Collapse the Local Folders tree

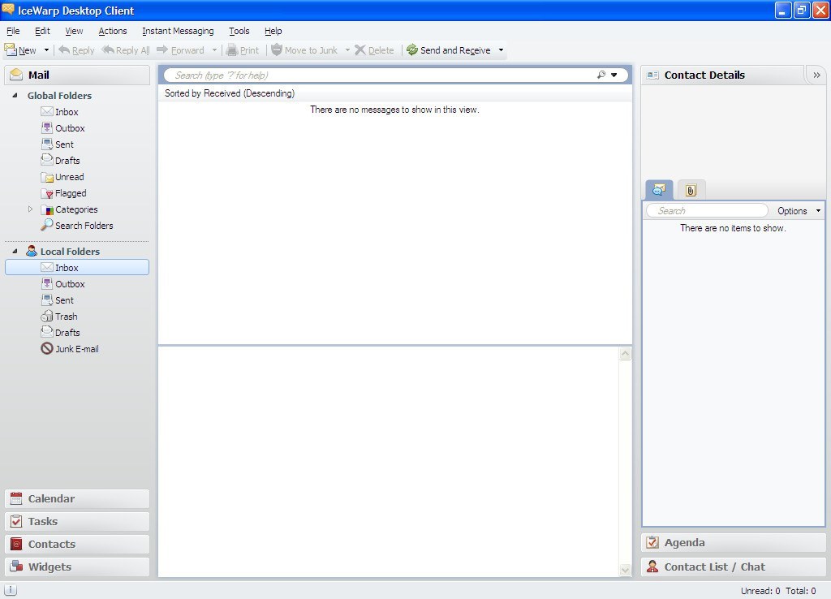(x=15, y=252)
